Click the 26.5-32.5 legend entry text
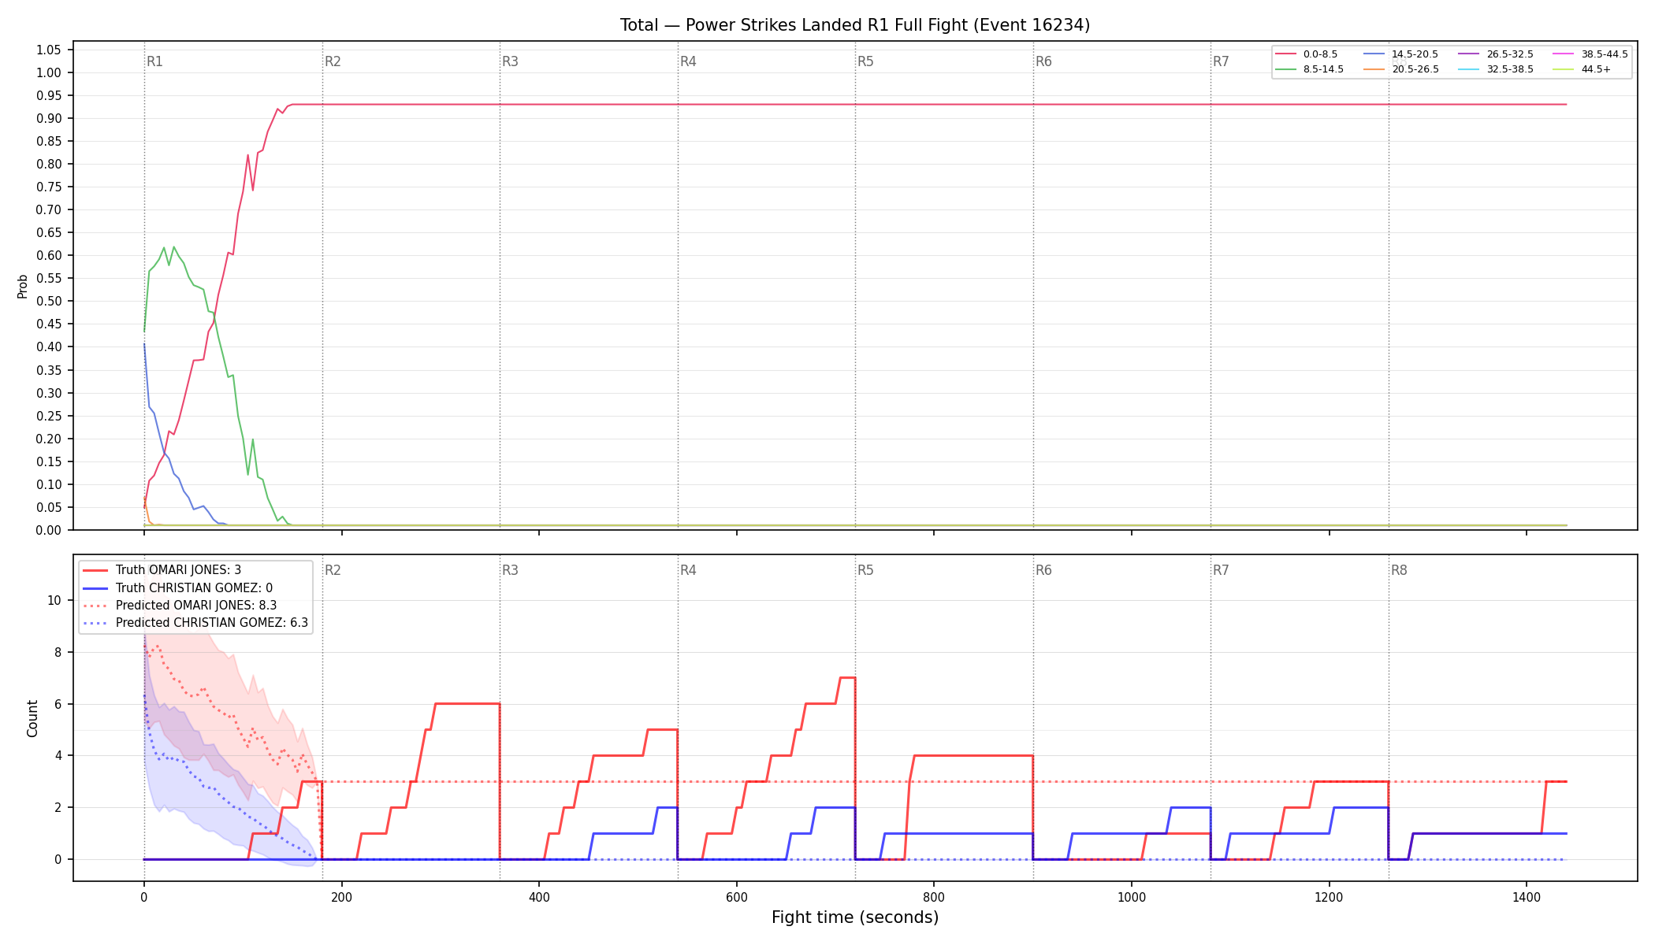The image size is (1655, 945). tap(1510, 54)
